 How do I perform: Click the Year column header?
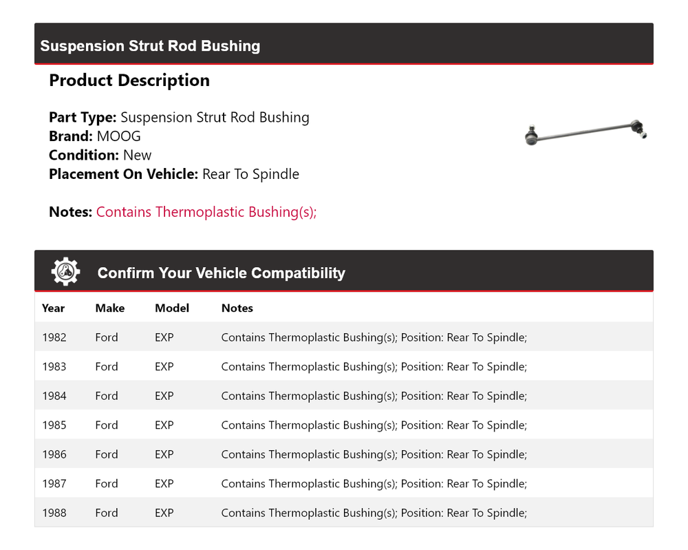[53, 308]
